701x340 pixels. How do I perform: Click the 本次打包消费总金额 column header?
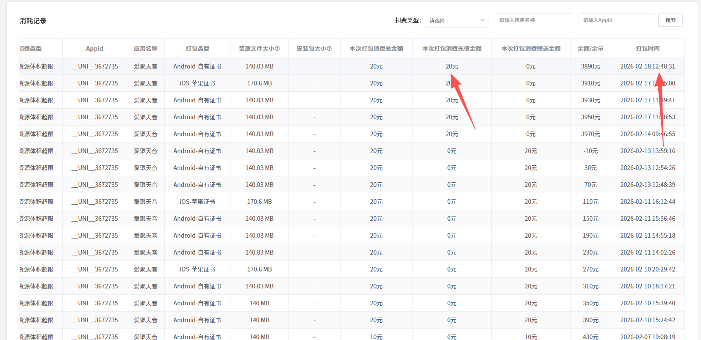(x=376, y=49)
